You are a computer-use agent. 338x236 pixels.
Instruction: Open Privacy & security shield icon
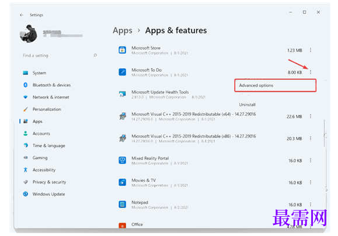point(26,182)
